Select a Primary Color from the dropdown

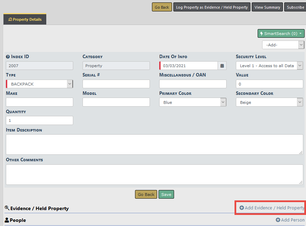pyautogui.click(x=192, y=102)
